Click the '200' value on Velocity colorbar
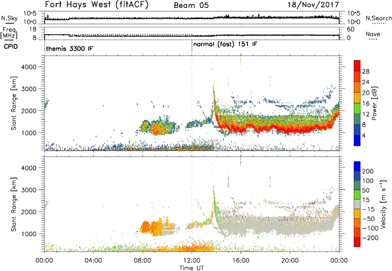This screenshot has height=271, width=392. tap(368, 171)
